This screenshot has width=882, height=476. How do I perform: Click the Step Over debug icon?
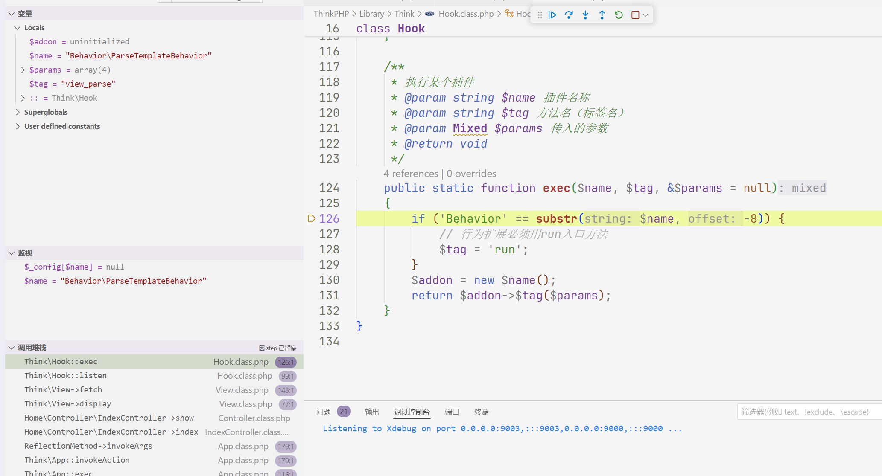point(569,15)
